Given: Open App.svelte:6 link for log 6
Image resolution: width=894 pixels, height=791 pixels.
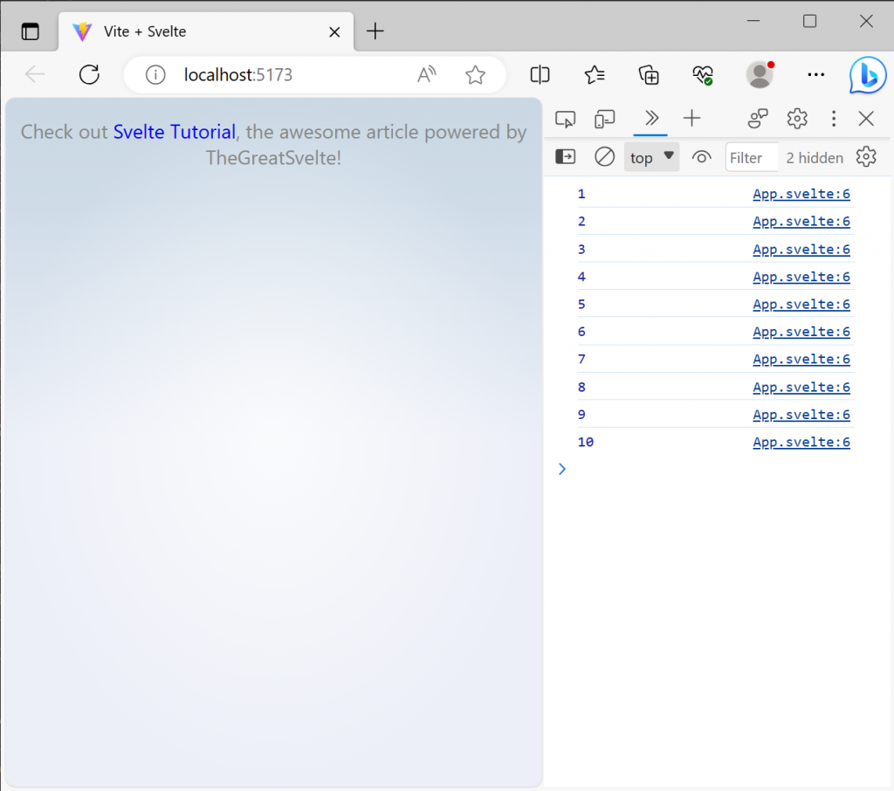Looking at the screenshot, I should click(801, 332).
